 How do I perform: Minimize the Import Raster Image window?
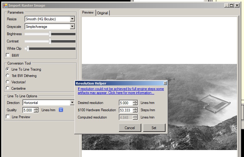click(227, 5)
